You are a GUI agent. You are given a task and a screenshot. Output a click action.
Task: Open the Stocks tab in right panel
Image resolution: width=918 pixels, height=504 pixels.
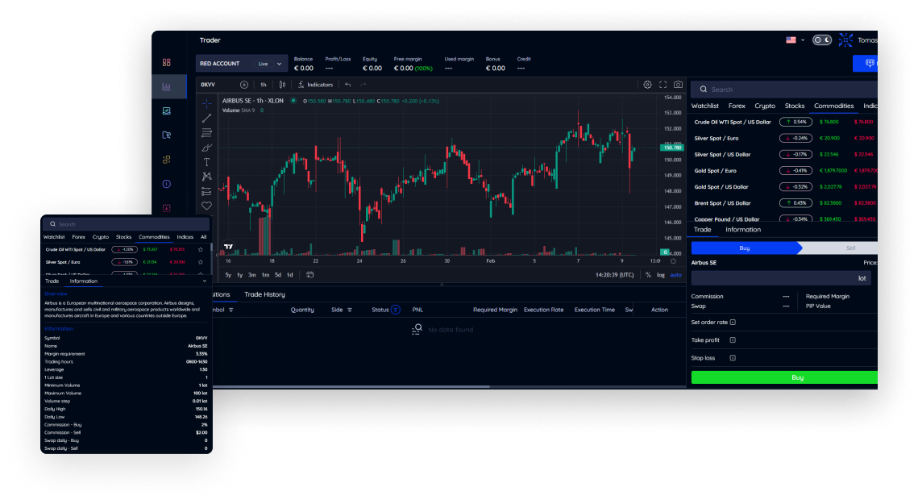click(795, 106)
